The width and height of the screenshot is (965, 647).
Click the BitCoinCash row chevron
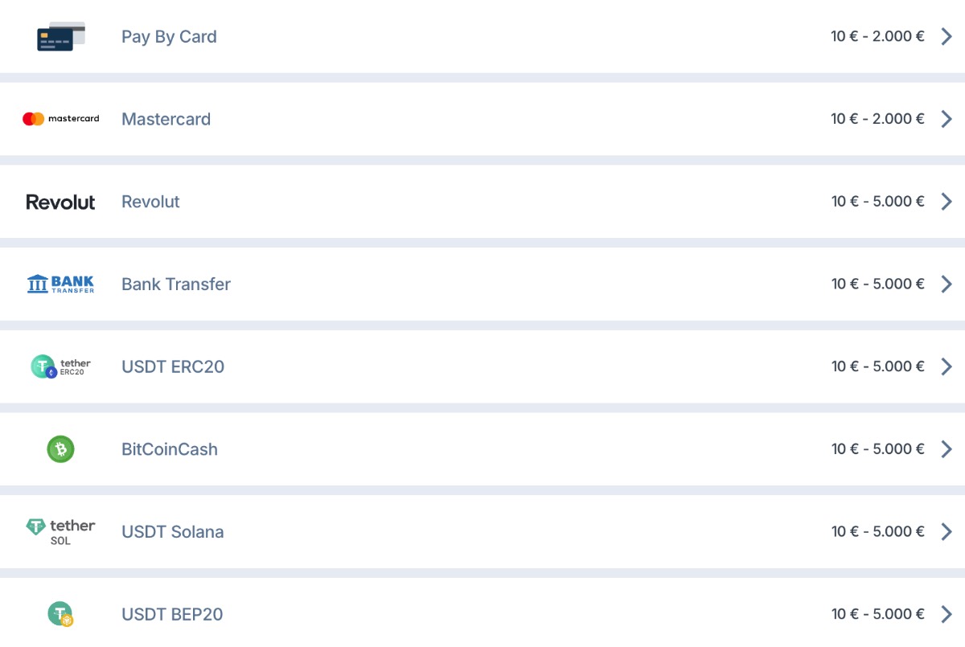click(947, 449)
